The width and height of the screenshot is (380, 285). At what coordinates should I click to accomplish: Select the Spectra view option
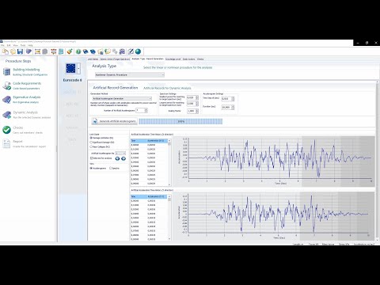click(114, 168)
